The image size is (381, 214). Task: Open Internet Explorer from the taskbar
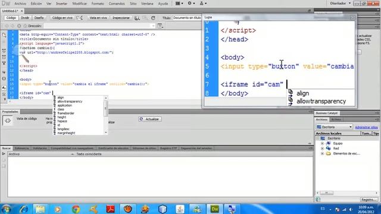click(24, 209)
